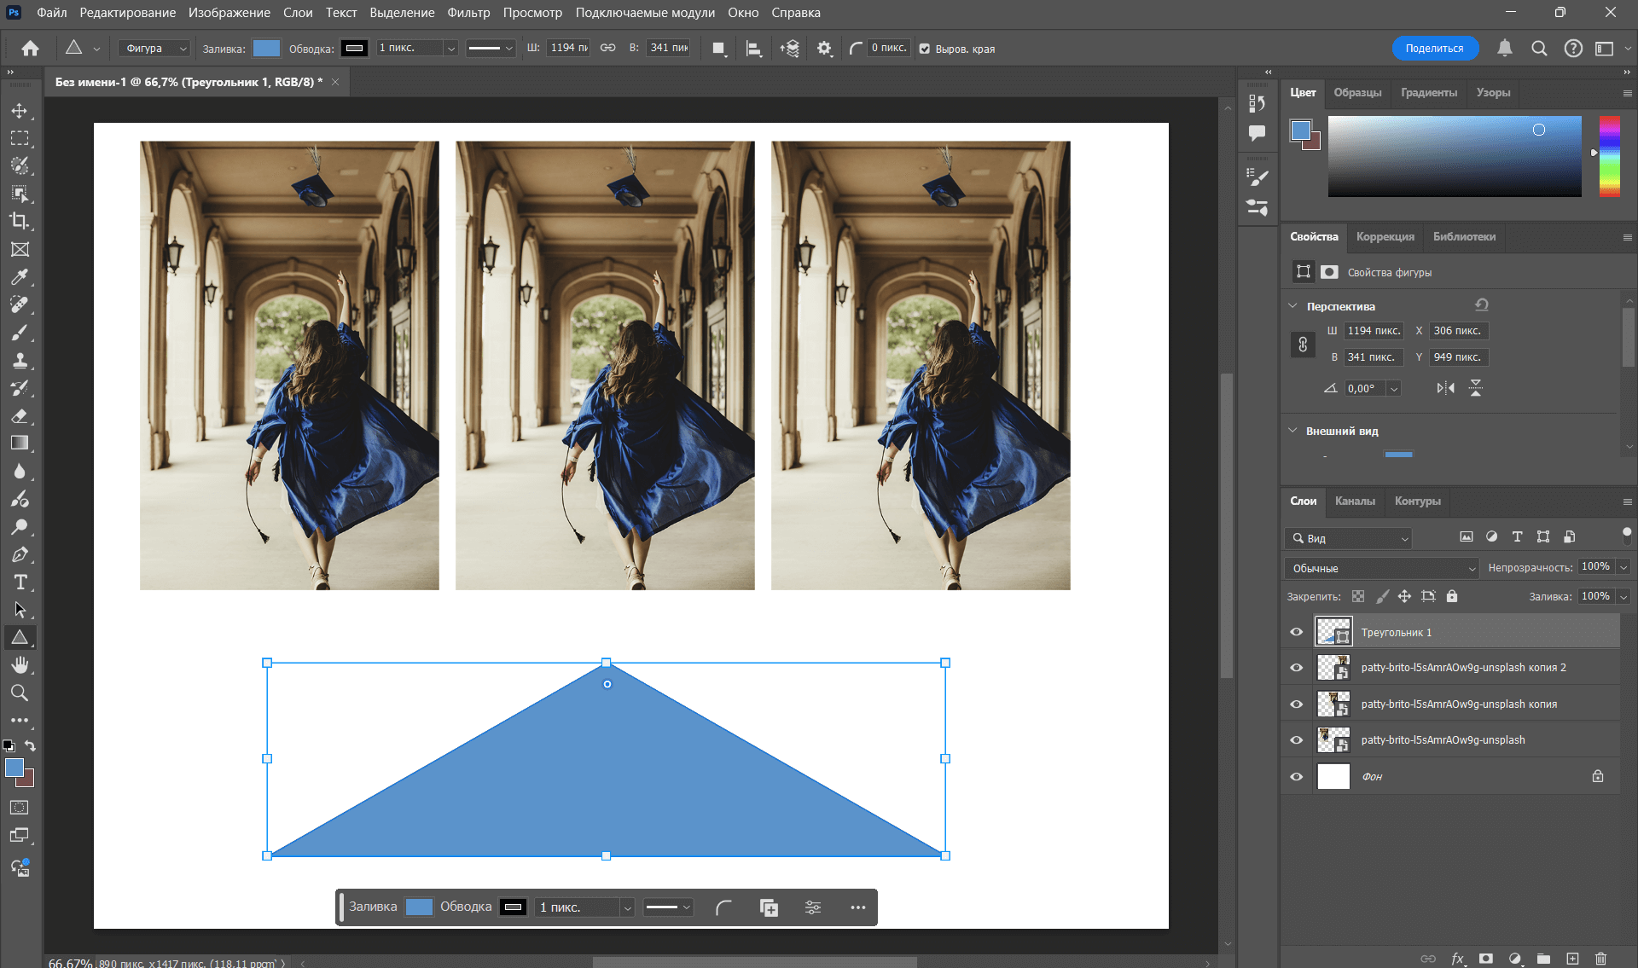Hide the Фон layer
Viewport: 1638px width, 968px height.
tap(1297, 777)
